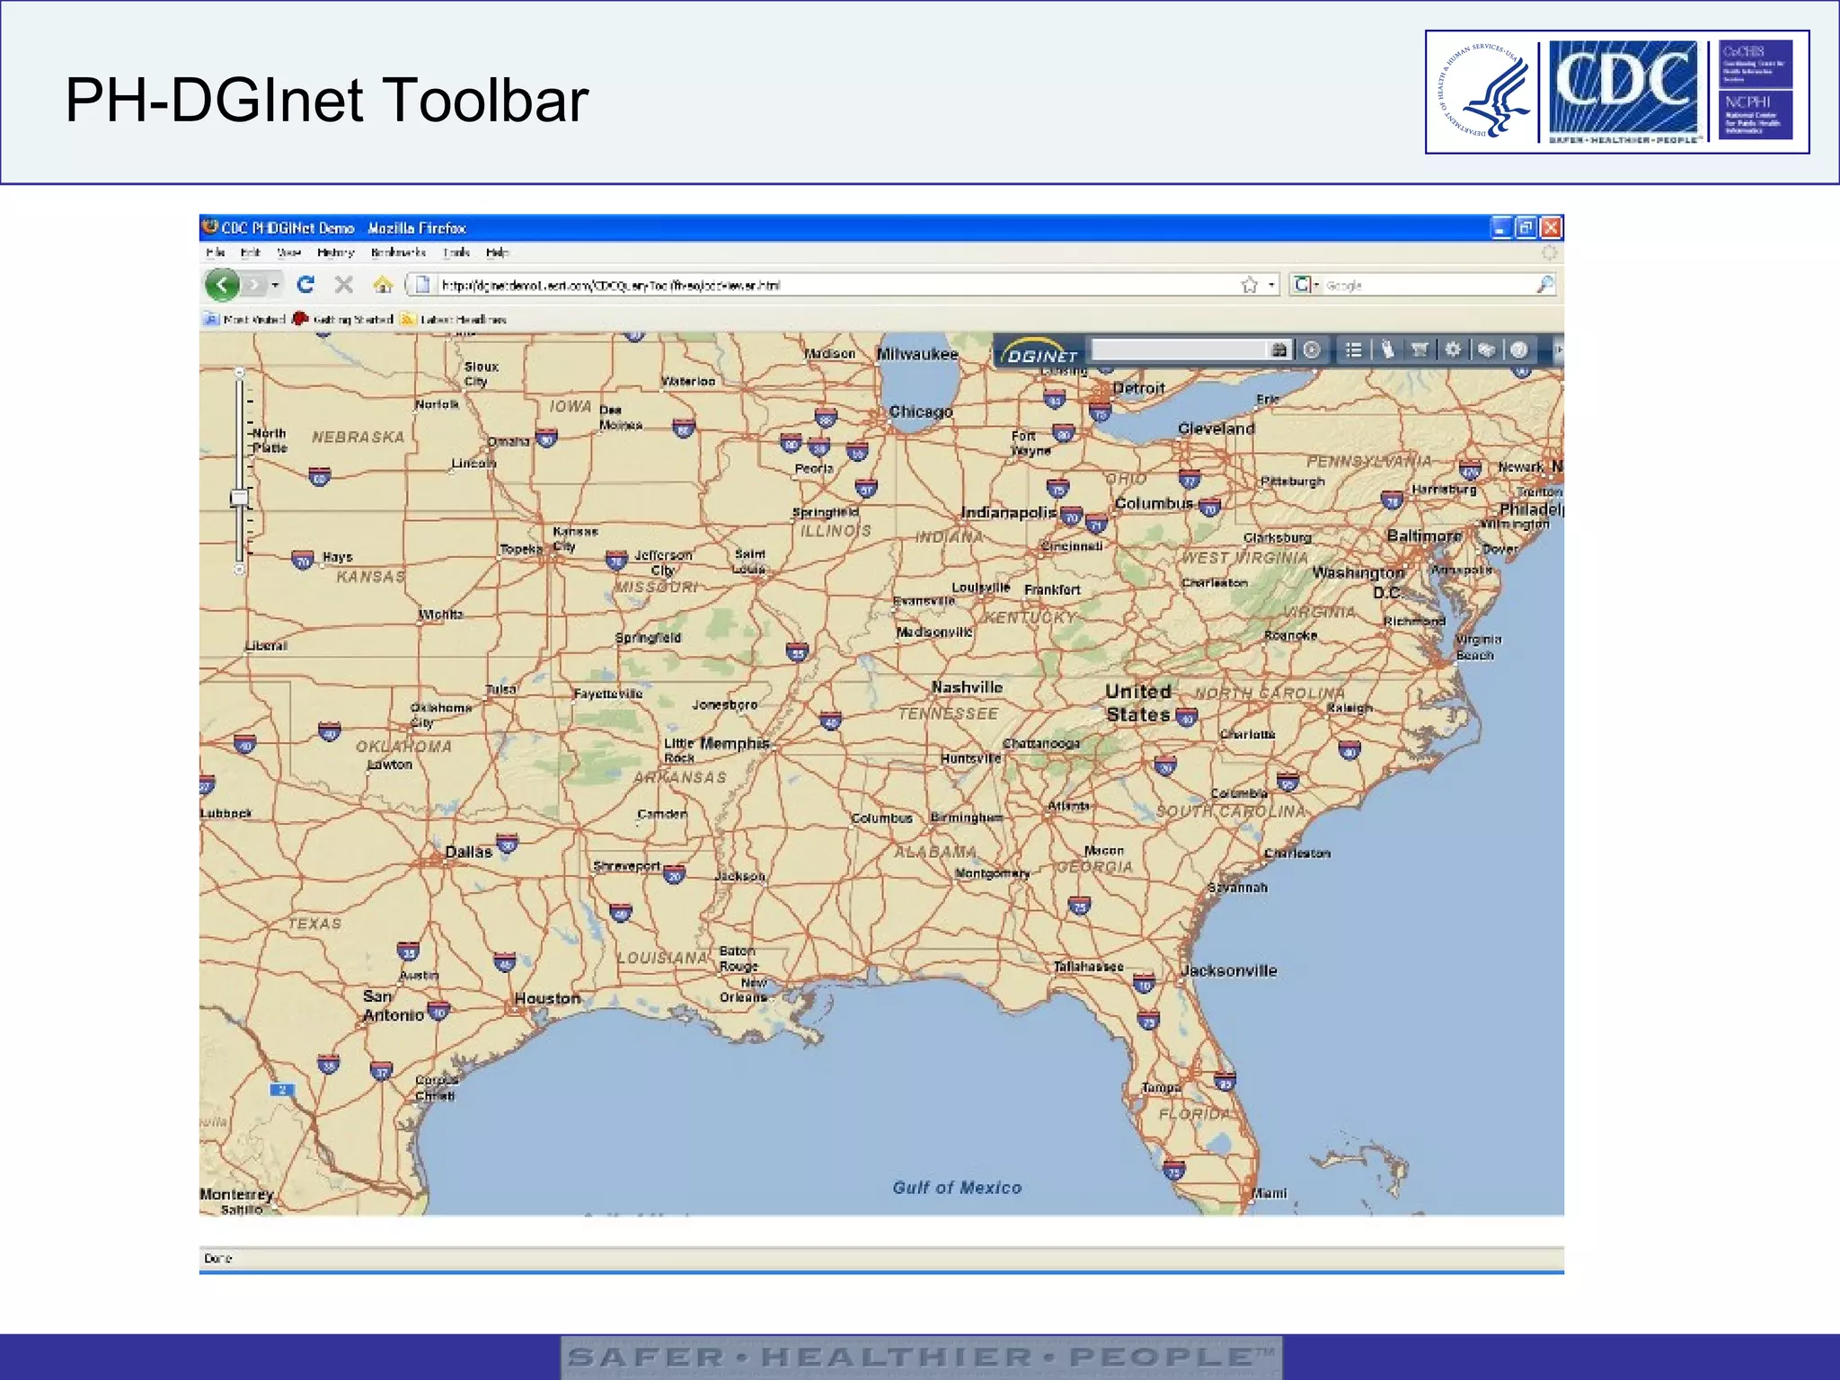This screenshot has width=1840, height=1380.
Task: Minimize the Firefox window
Action: [1501, 227]
